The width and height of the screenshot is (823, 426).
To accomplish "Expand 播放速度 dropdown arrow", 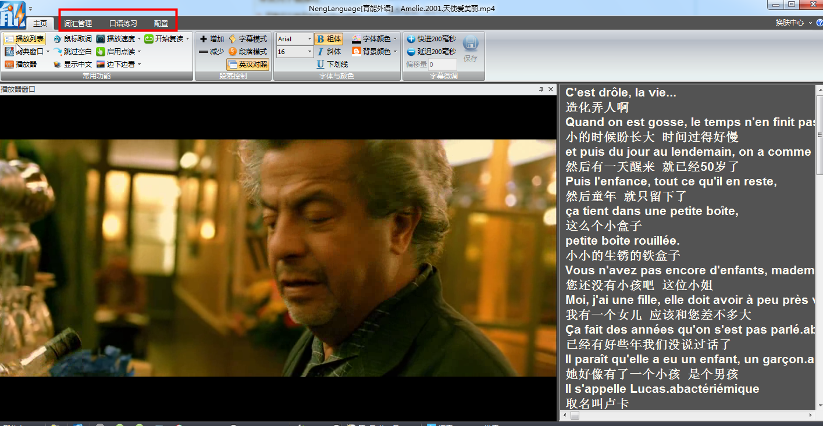I will point(139,39).
